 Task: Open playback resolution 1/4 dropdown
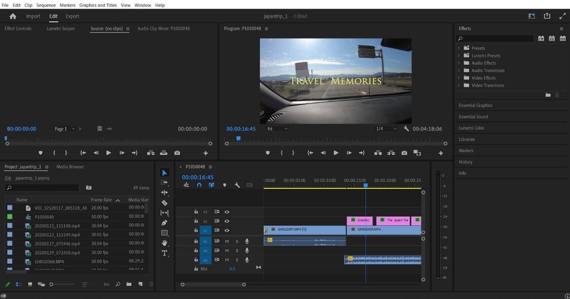click(386, 129)
